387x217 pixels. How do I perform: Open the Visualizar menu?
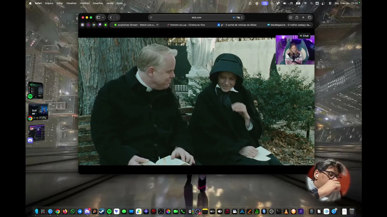(x=71, y=3)
